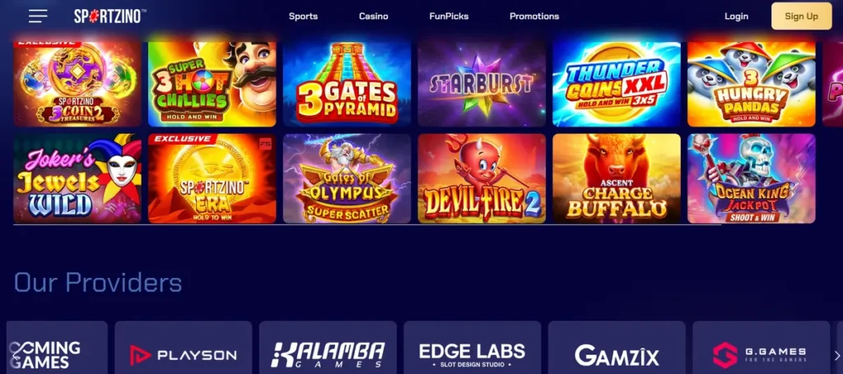Go to the Sports menu
Viewport: 843px width, 374px height.
303,16
